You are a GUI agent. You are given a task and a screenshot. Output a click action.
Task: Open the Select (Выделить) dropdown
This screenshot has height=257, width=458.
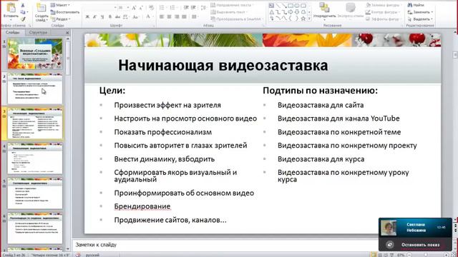point(420,19)
